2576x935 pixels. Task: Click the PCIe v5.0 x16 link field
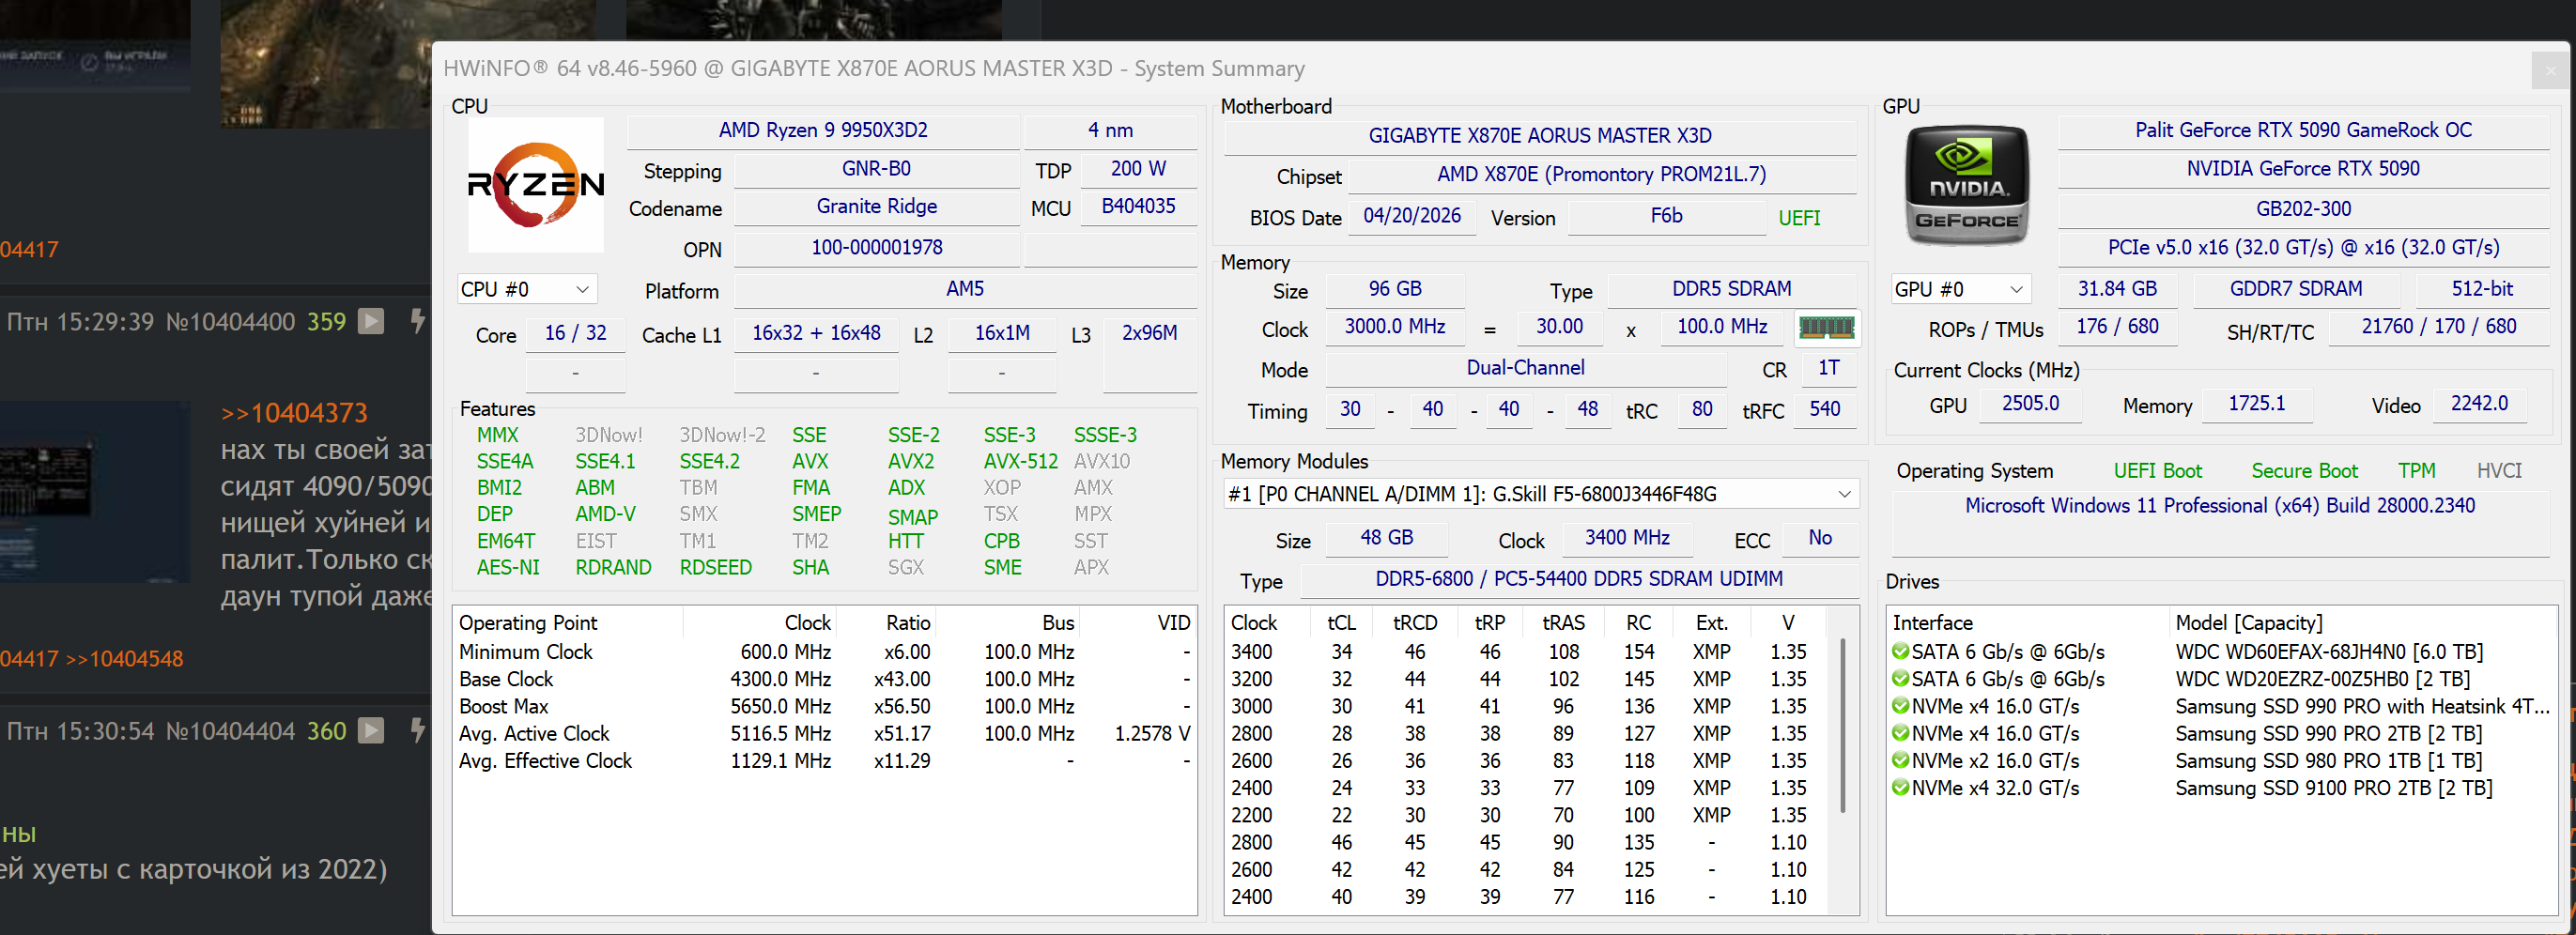pos(2303,248)
